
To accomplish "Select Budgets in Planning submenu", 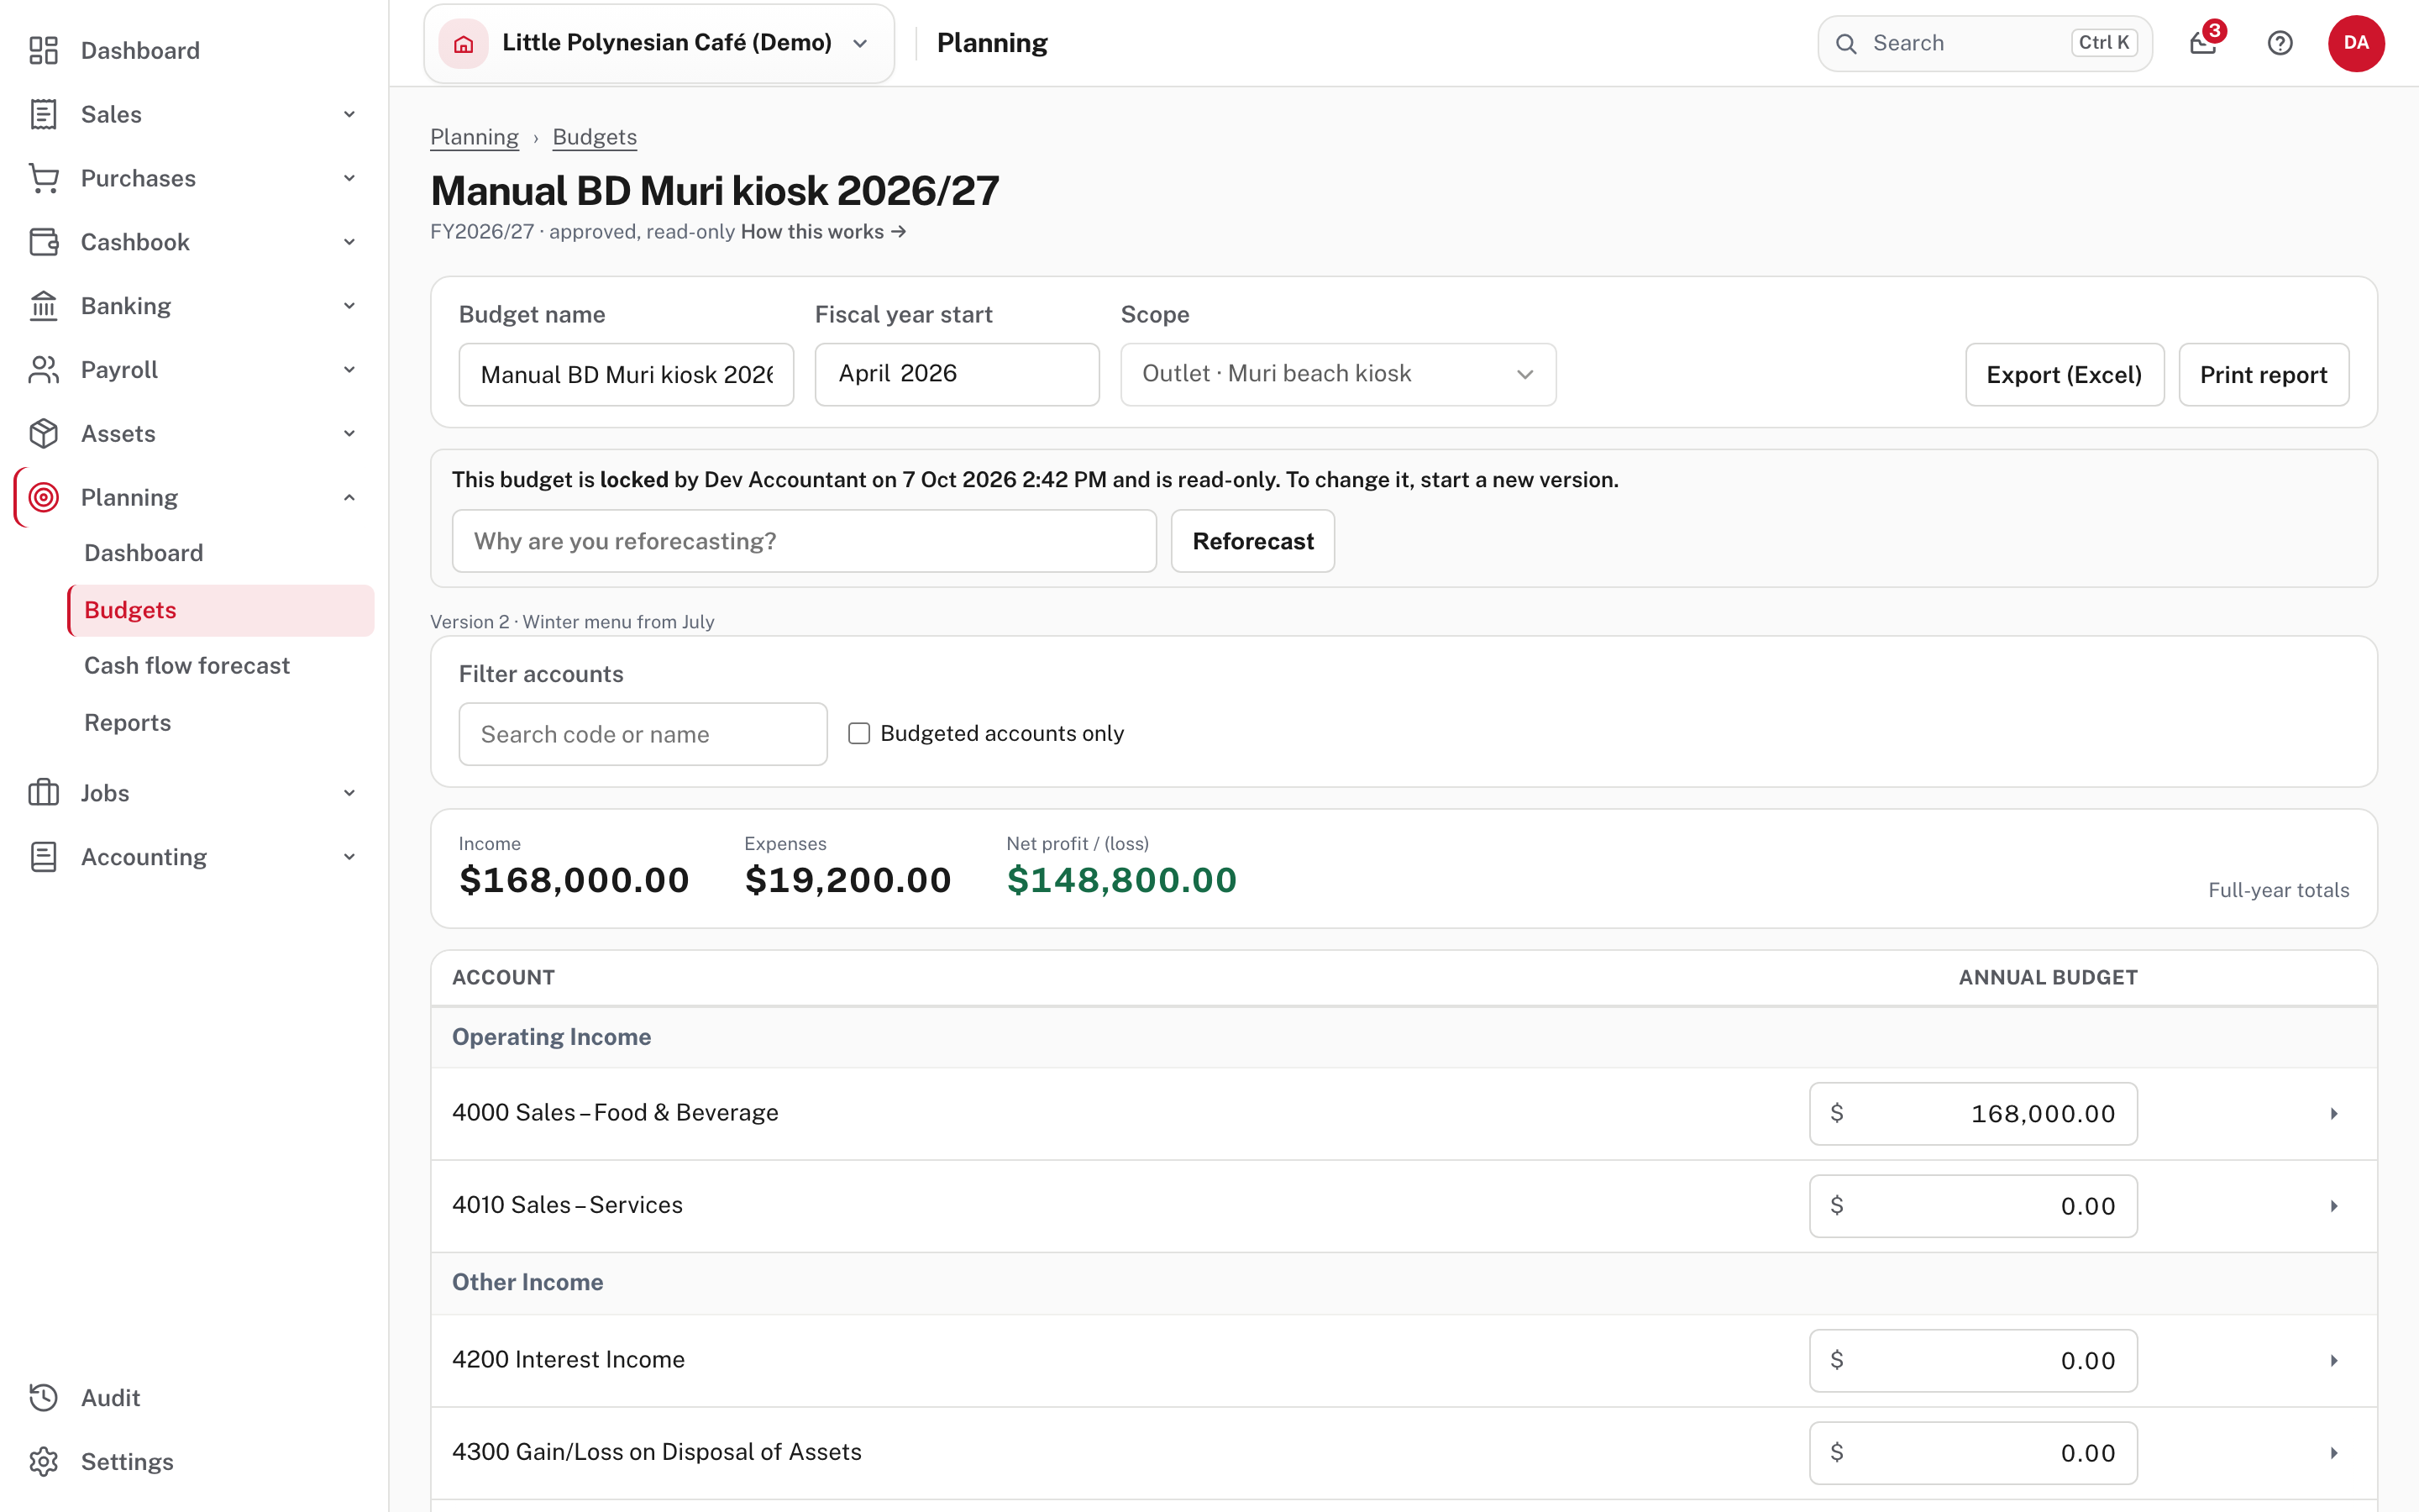I will 221,610.
